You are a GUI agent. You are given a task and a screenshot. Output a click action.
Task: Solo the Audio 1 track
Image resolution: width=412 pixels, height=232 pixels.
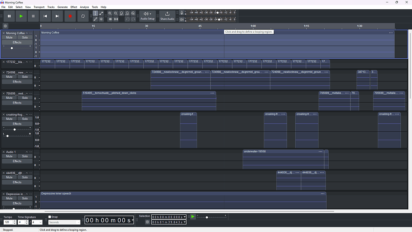25,156
